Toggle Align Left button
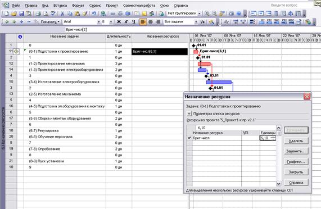 pyautogui.click(x=143, y=22)
